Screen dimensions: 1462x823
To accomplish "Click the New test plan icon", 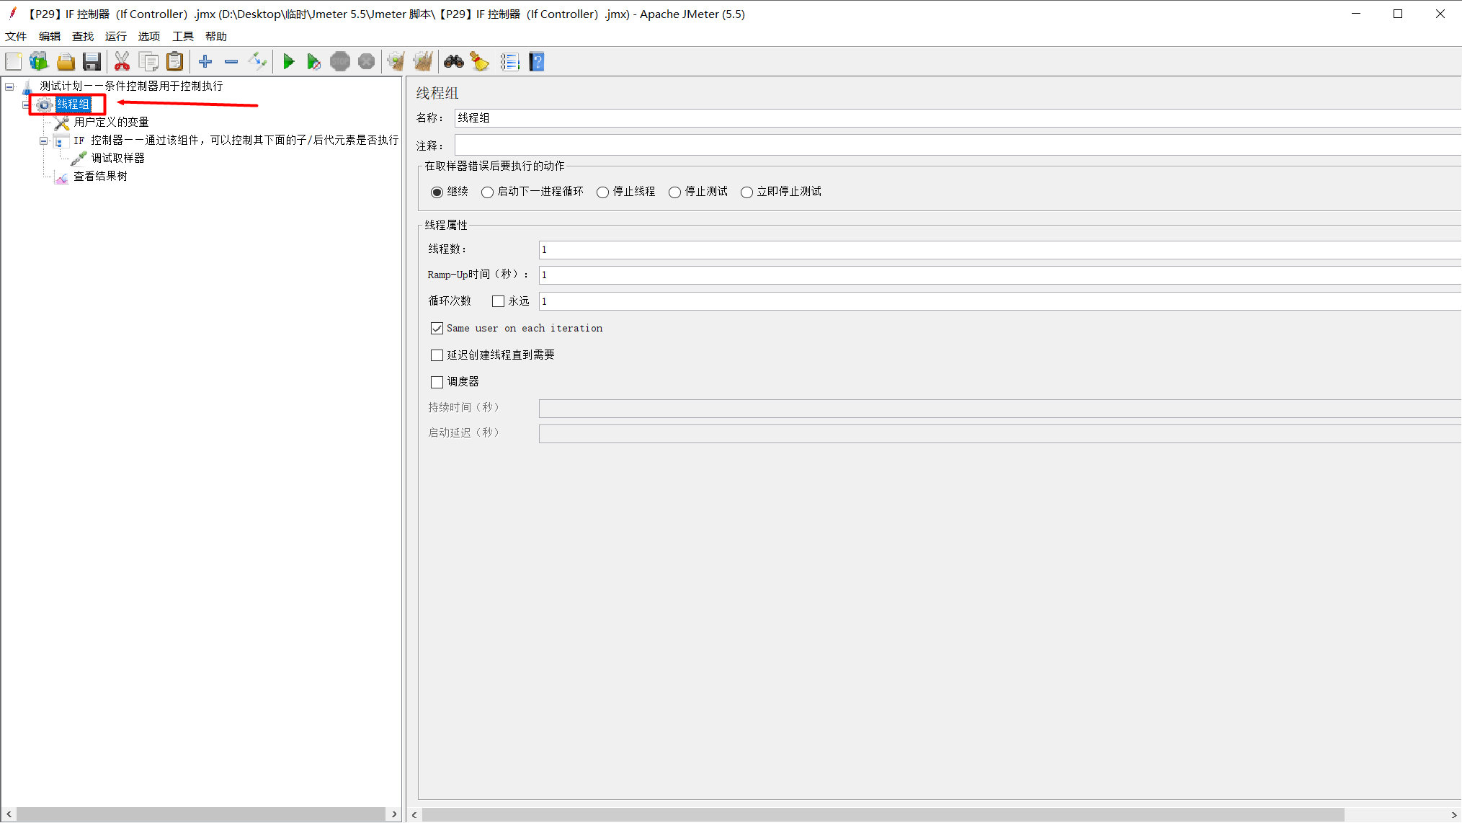I will (14, 62).
